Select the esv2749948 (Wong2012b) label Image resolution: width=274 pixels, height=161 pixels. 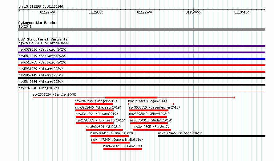(x=39, y=88)
